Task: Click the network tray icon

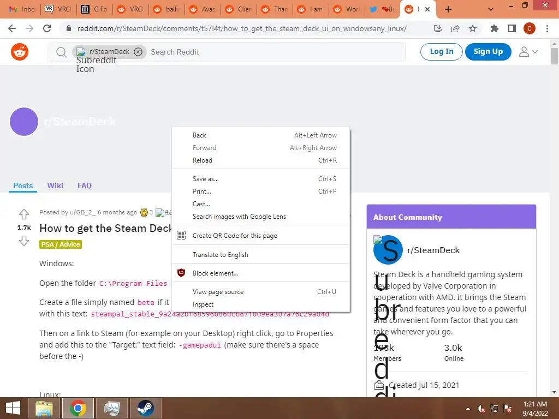Action: tap(495, 408)
